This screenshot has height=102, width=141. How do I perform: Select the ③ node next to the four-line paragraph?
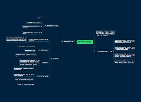pyautogui.click(x=45, y=62)
